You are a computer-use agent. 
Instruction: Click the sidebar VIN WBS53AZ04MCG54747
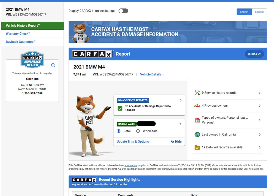pos(26,14)
